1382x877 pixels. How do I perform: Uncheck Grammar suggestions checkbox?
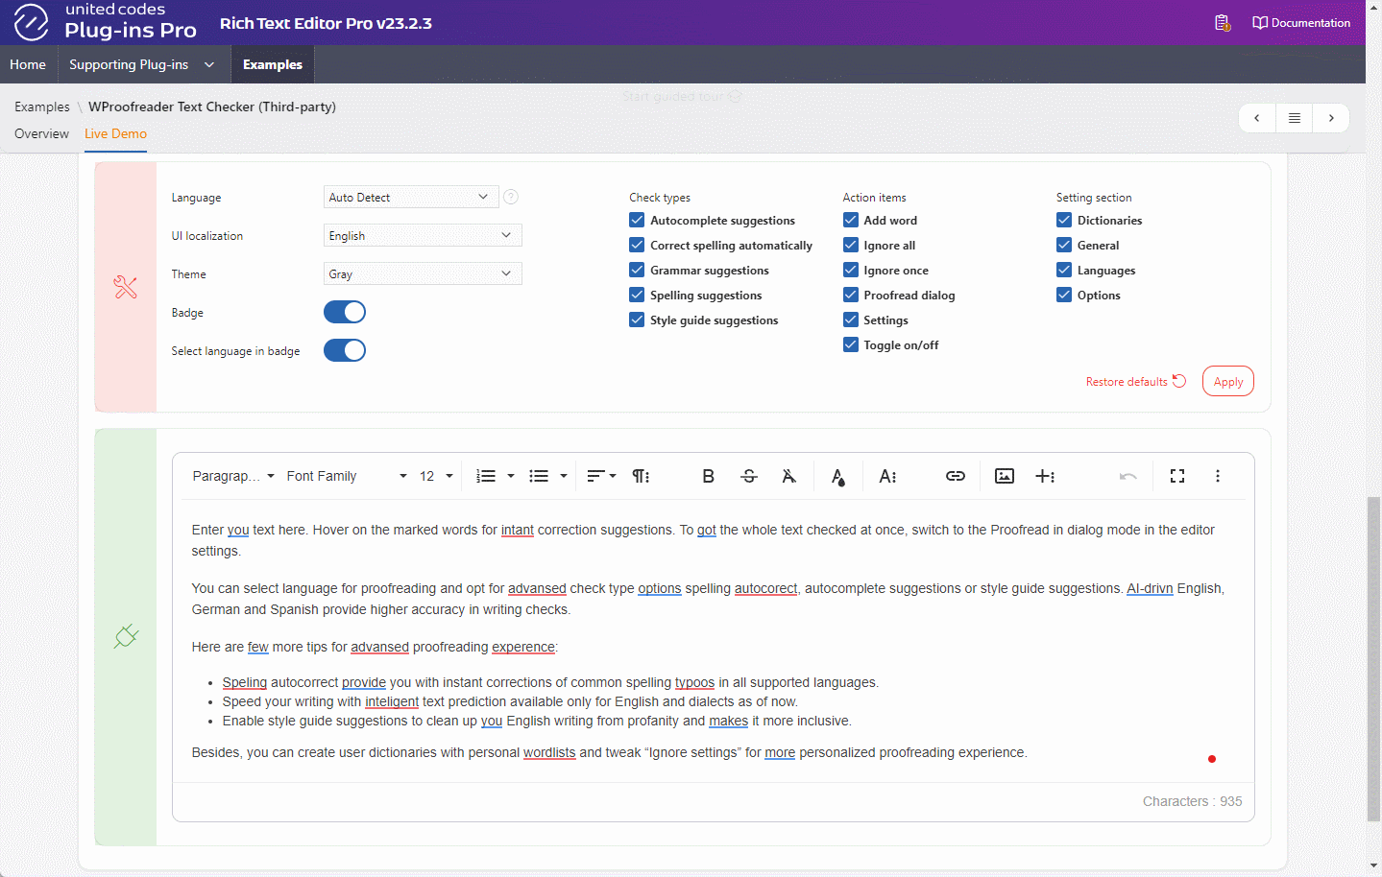(x=637, y=270)
